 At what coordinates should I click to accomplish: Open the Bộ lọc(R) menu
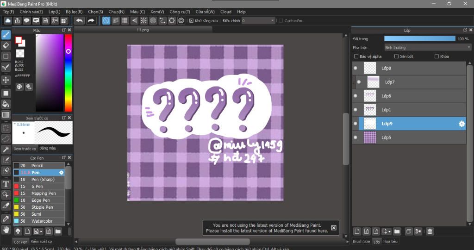(x=74, y=12)
